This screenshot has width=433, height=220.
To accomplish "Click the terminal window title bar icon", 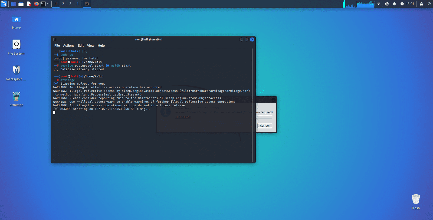I will tap(55, 40).
